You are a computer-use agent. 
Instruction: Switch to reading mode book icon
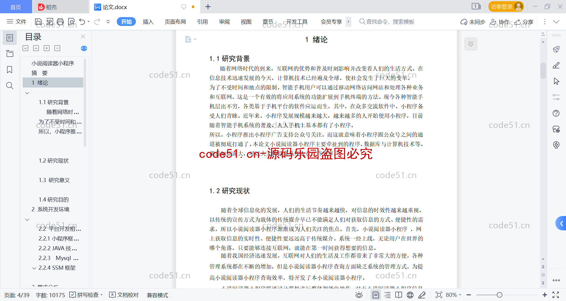(x=399, y=295)
